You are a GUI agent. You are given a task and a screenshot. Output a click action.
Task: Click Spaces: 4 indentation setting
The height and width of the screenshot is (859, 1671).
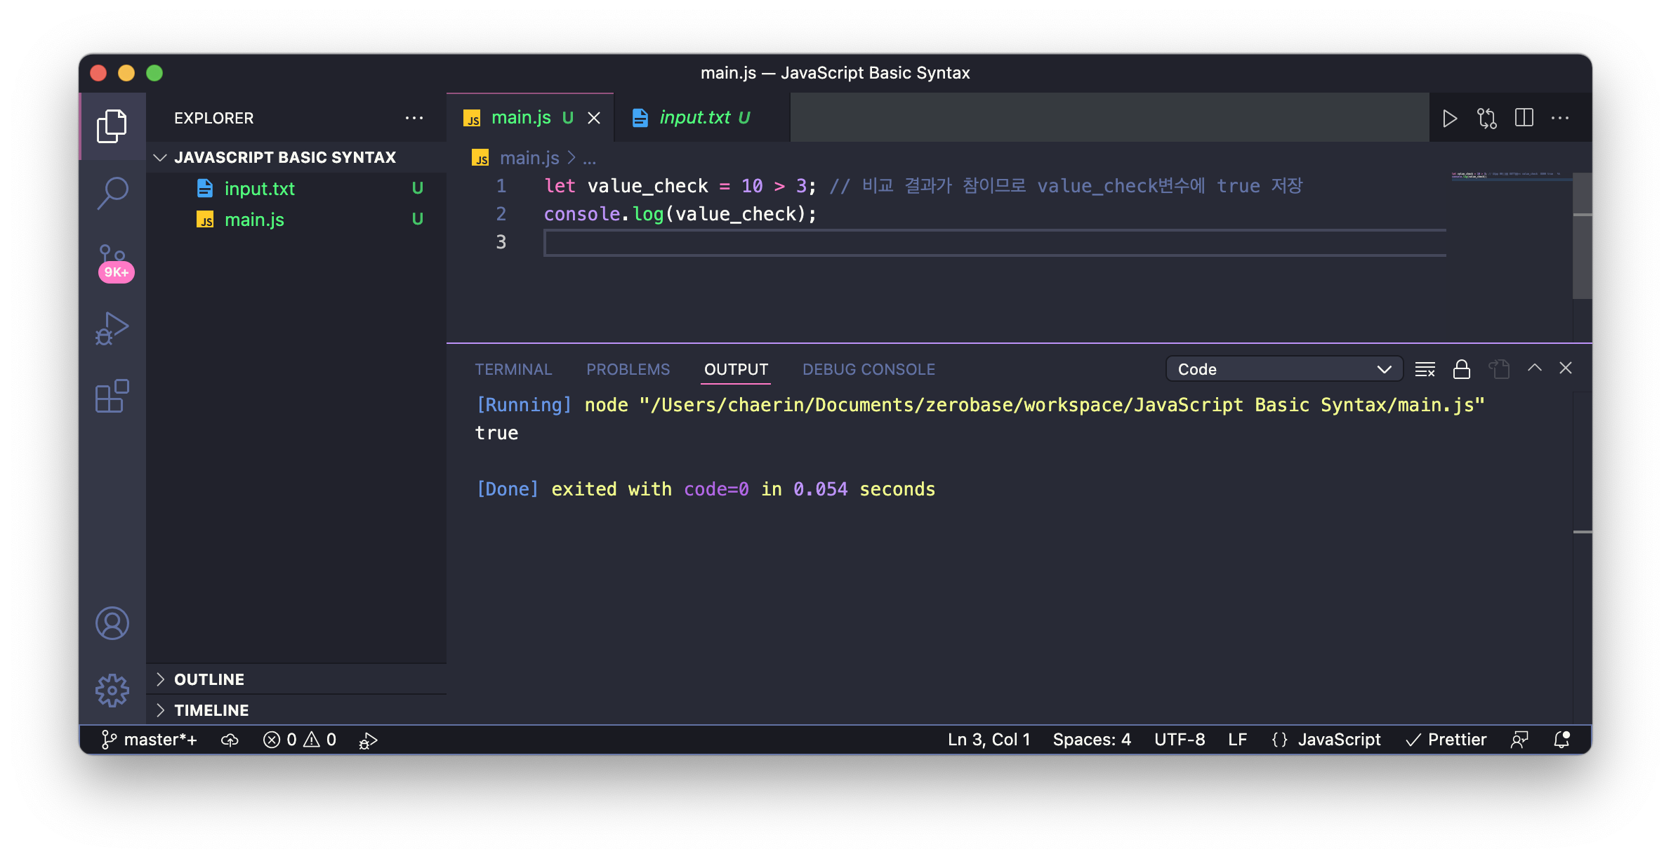[1092, 740]
